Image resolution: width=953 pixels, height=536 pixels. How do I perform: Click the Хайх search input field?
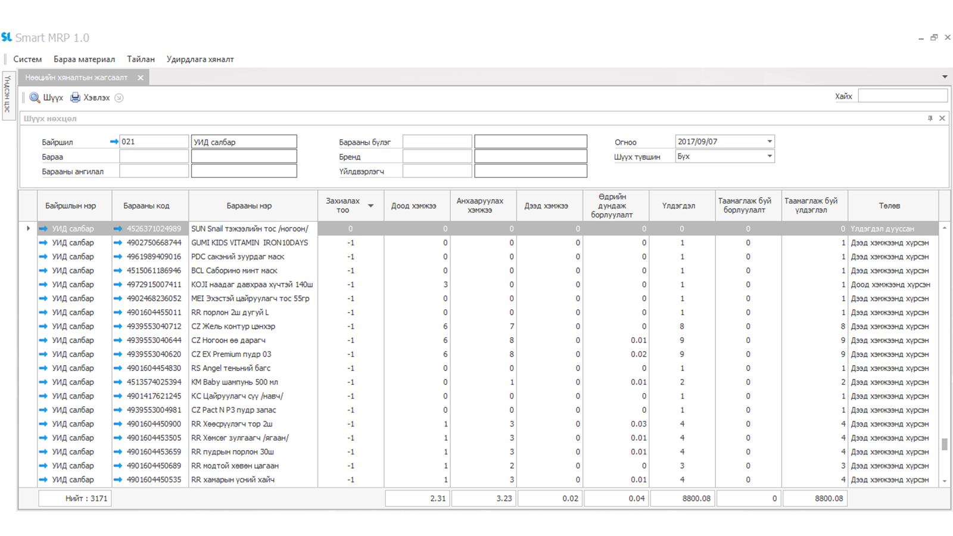902,96
